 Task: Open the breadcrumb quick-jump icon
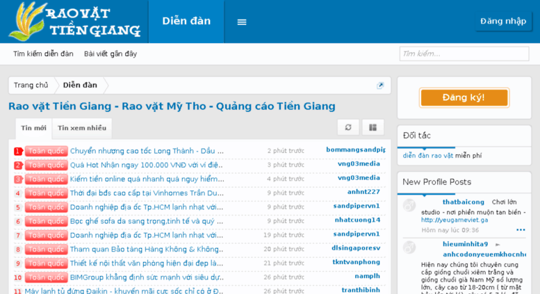click(x=380, y=85)
